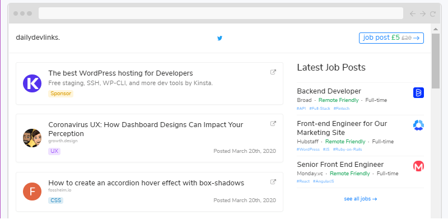Click the Twitter bird icon in header
This screenshot has height=224, width=448.
220,38
